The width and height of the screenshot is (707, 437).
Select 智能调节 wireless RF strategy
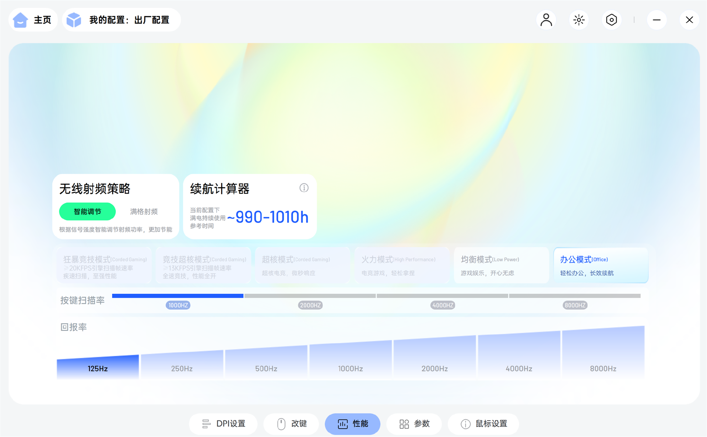(87, 212)
